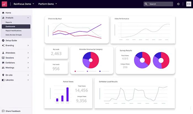The image size is (193, 114).
Task: Click the 4.8/5 survey value
Action: [125, 59]
